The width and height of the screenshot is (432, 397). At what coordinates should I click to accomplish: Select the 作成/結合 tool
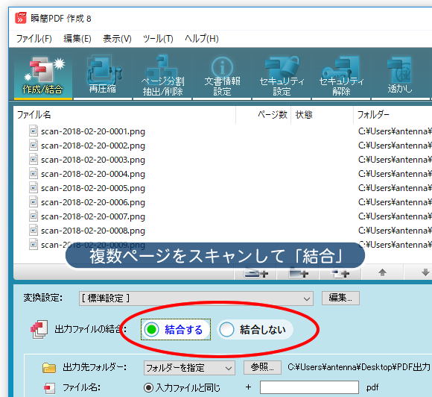coord(43,75)
